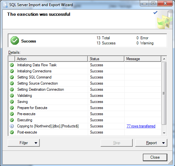The image size is (175, 166).
Task: Click info icon beside Copying to Northwind row
Action: 12,126
